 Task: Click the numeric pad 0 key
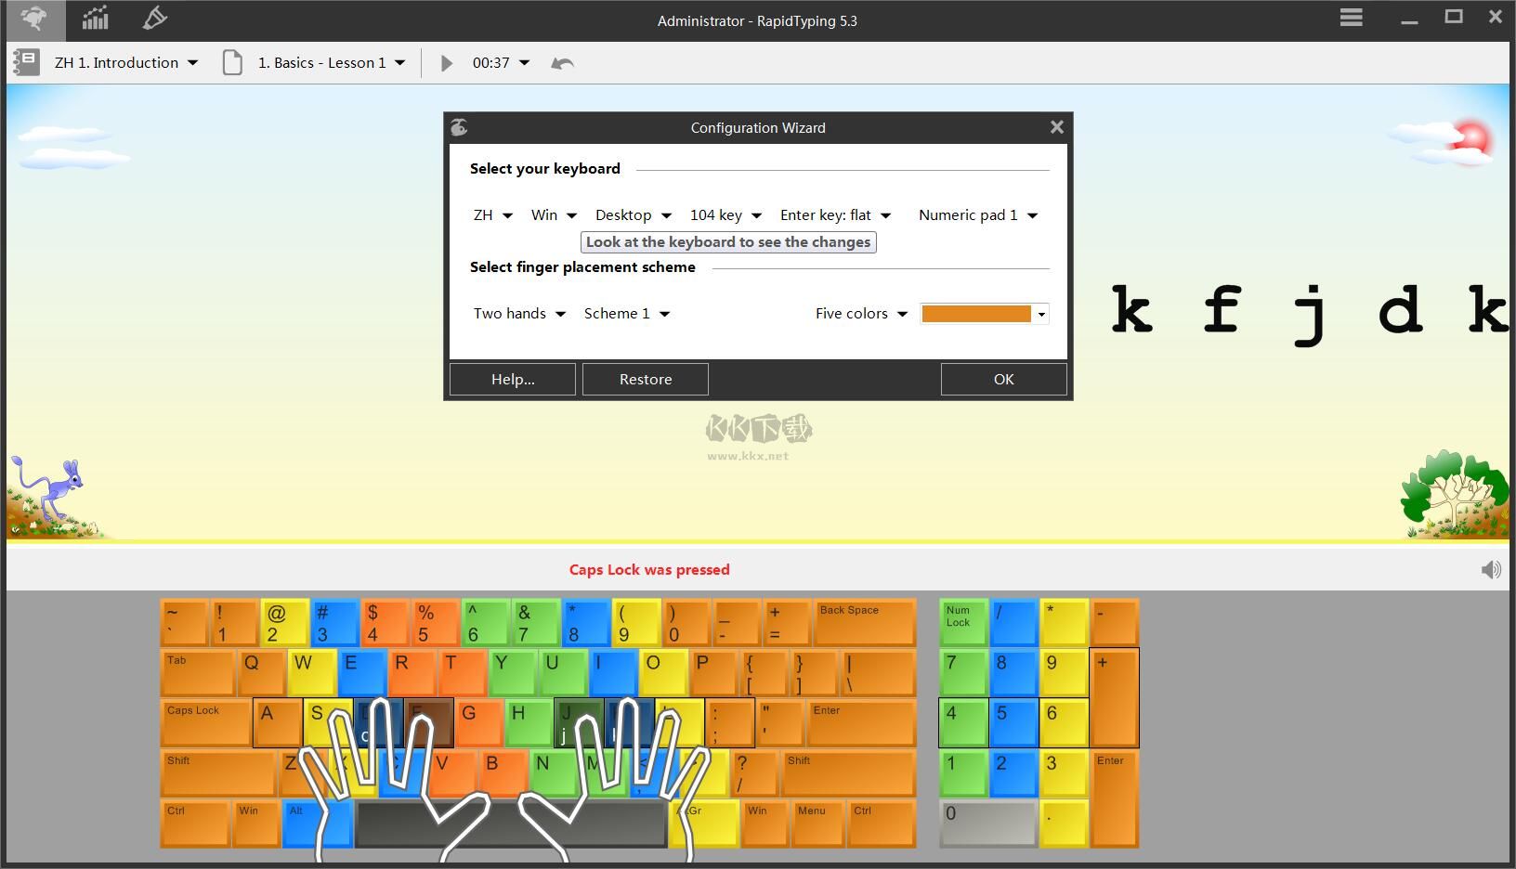[988, 824]
